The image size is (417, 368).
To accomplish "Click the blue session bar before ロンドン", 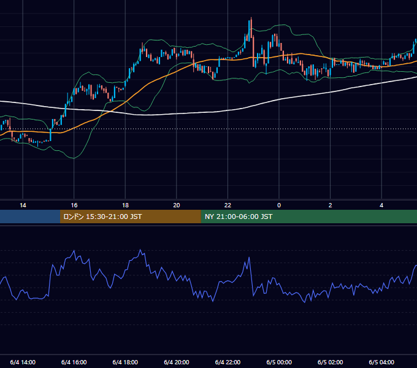I will (x=30, y=217).
